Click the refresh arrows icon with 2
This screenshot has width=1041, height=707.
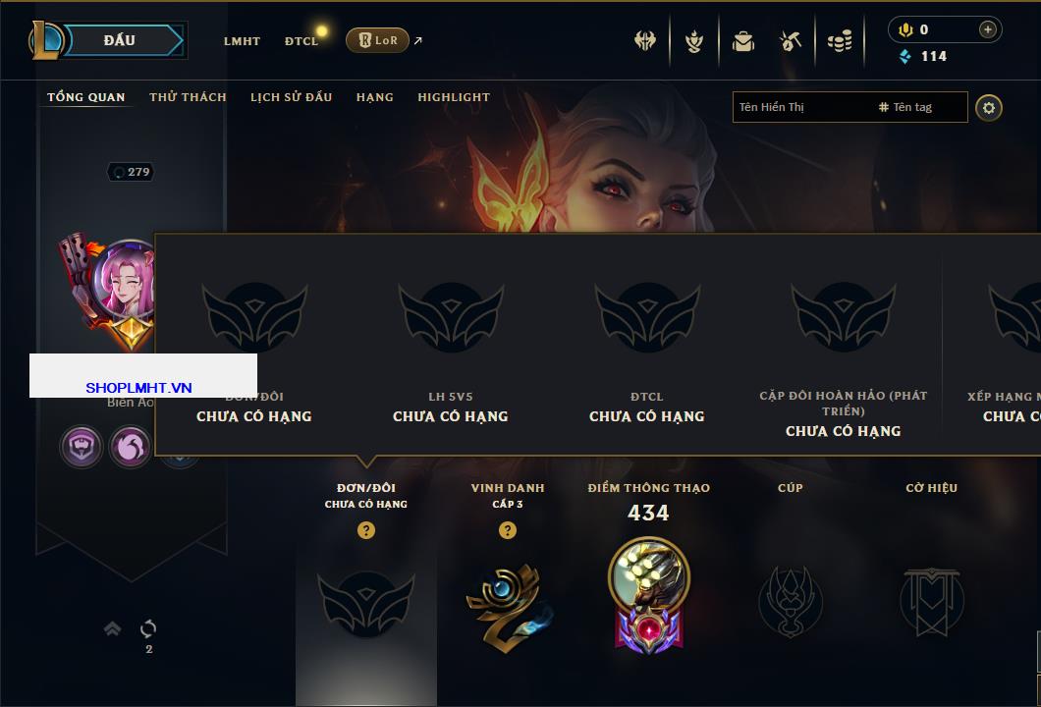(148, 628)
